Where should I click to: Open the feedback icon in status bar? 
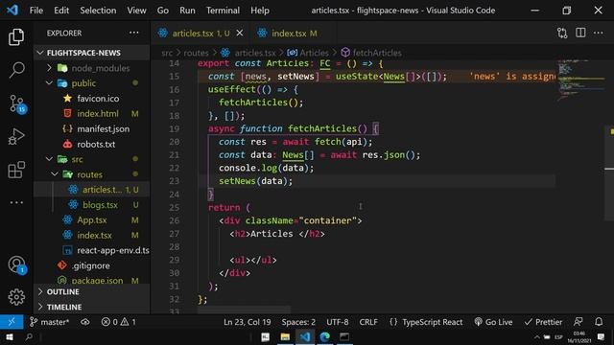pos(578,322)
